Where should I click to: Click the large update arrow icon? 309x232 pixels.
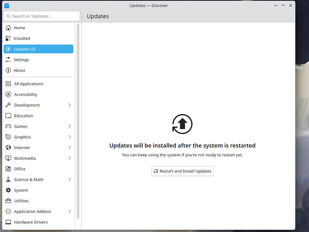[182, 124]
